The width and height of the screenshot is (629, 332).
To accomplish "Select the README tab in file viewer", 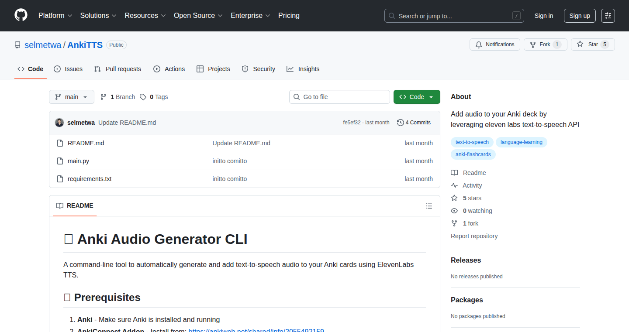I will click(75, 205).
